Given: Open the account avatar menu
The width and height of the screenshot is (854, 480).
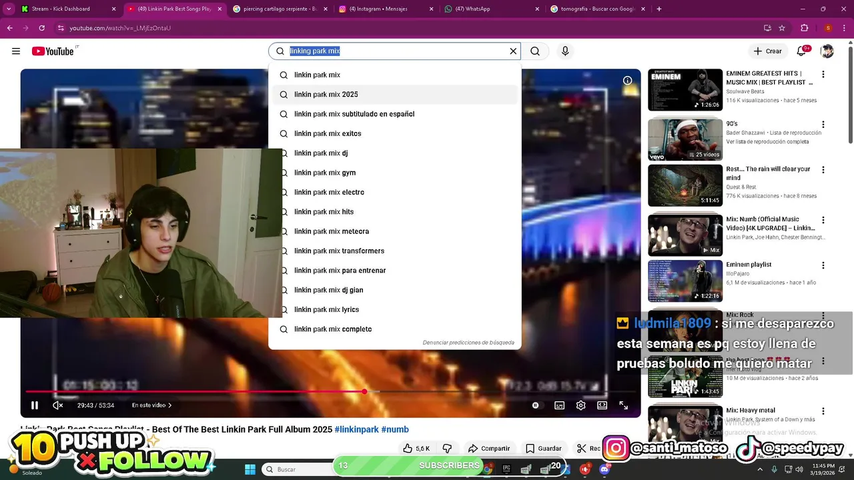Looking at the screenshot, I should [827, 51].
